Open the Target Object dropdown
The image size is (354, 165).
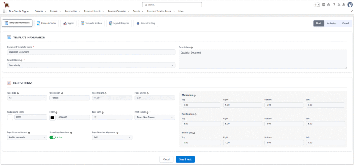point(91,65)
